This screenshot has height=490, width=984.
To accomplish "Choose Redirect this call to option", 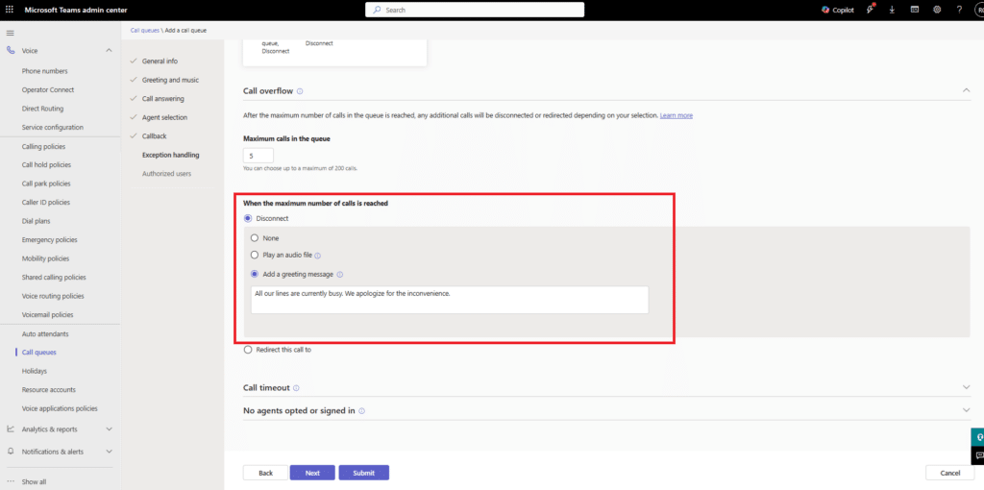I will click(248, 350).
